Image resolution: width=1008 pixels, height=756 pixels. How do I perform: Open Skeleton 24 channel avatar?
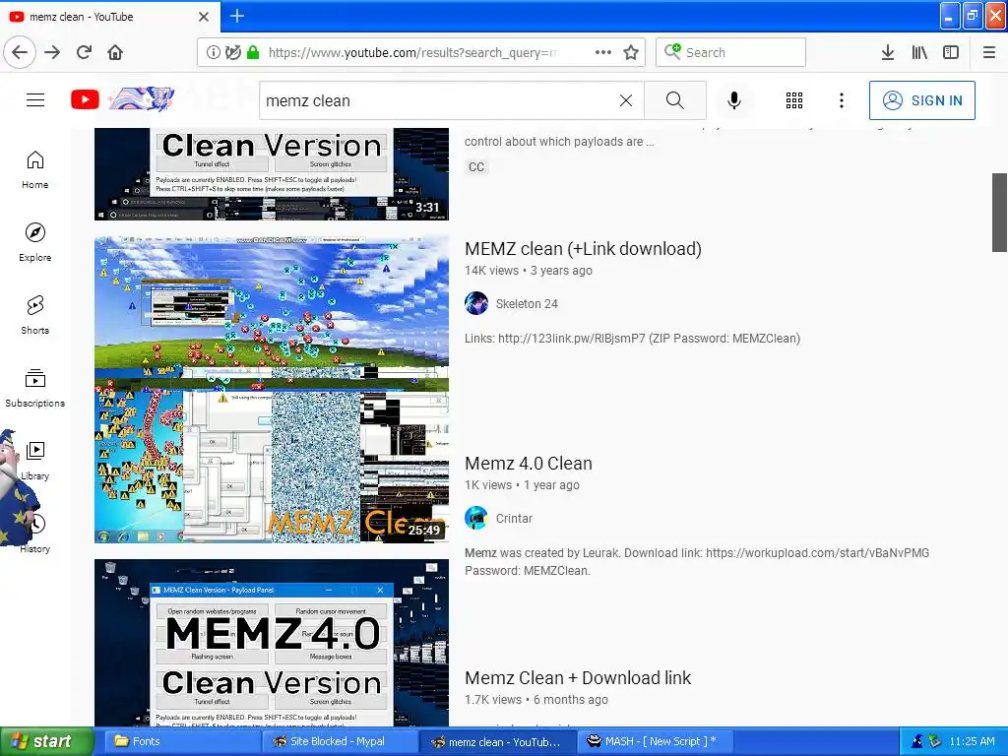point(476,303)
